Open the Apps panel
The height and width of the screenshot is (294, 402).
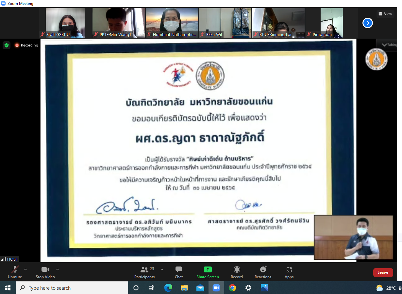coord(289,272)
